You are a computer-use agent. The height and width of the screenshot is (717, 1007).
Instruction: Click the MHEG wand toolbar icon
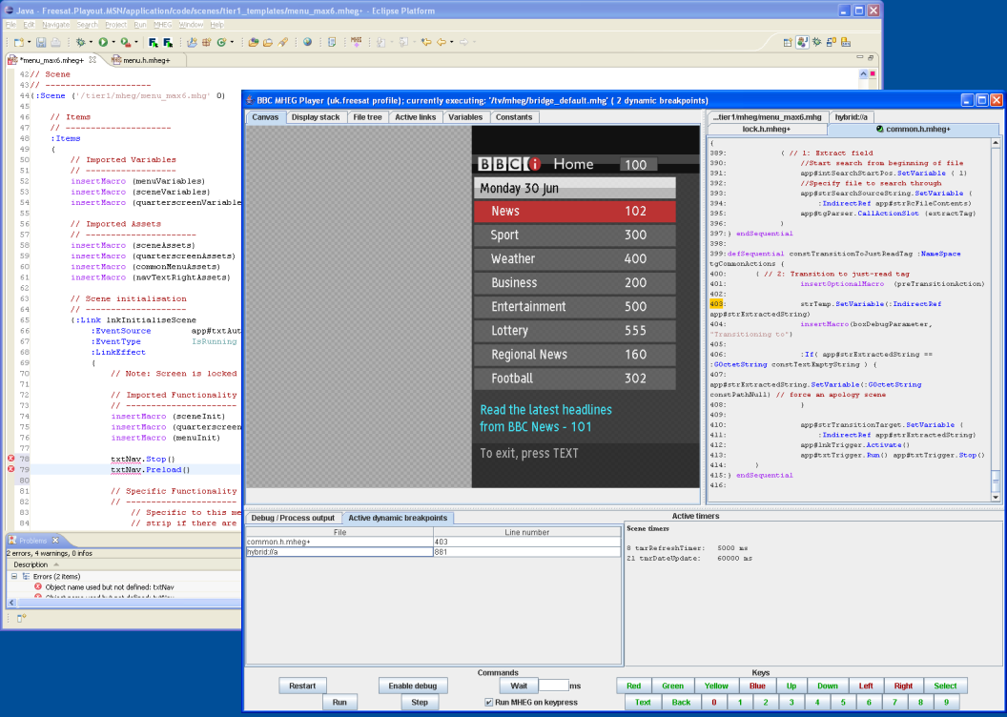(x=357, y=42)
